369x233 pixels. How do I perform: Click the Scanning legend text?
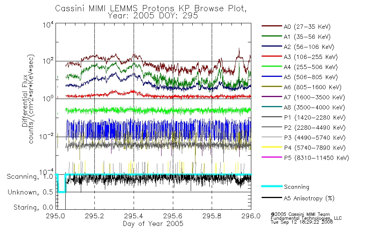click(296, 187)
